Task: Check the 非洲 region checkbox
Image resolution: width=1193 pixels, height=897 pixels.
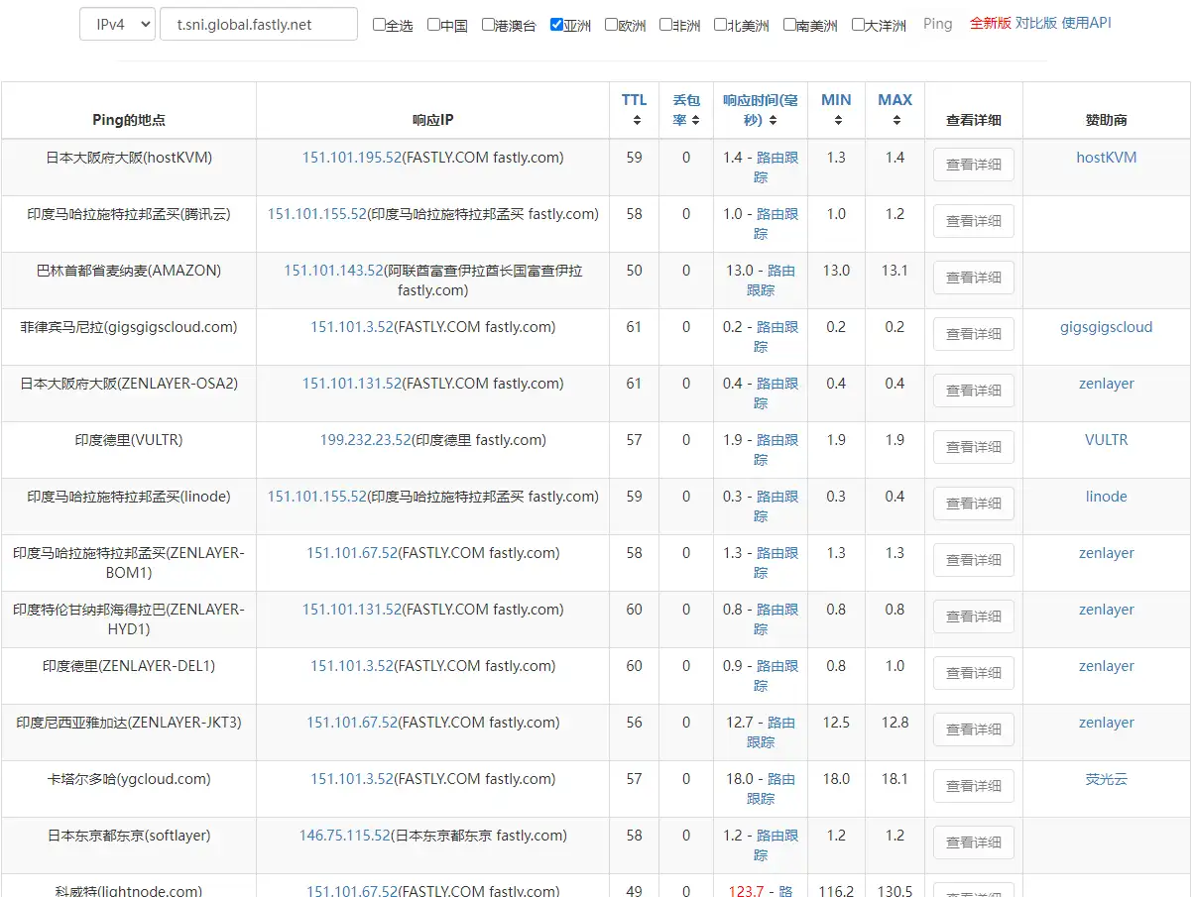Action: click(665, 25)
